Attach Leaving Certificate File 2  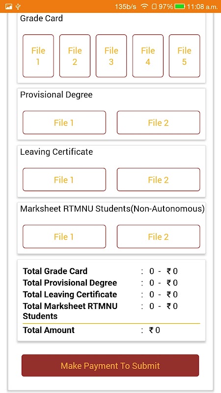tap(158, 179)
